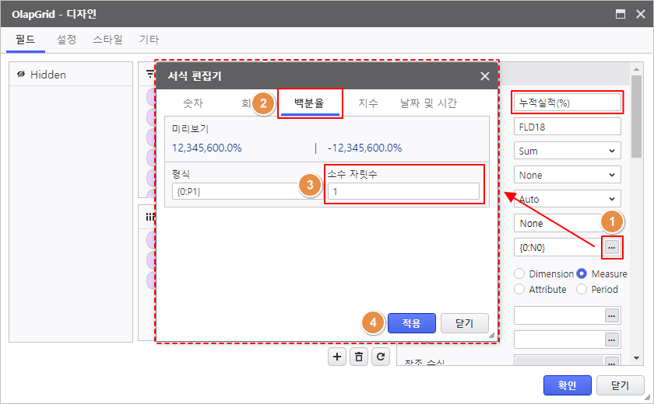Click the Hidden eye-slash icon

point(21,75)
